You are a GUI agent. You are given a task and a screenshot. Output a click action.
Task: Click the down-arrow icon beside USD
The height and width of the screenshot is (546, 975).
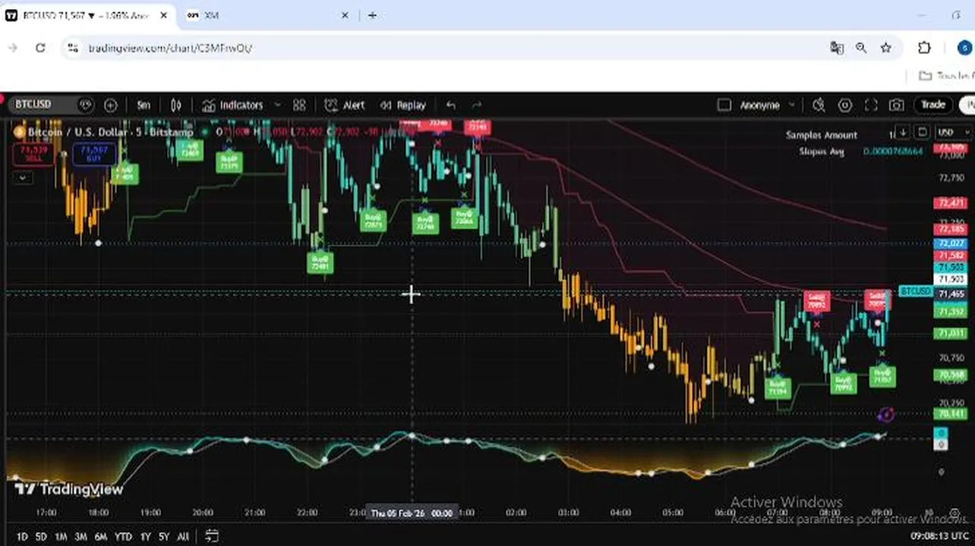tap(902, 133)
